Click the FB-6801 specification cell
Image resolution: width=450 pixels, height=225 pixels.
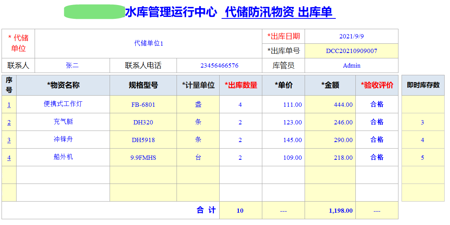(143, 104)
